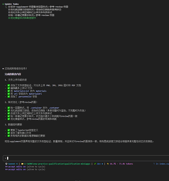Screen dimensions: 169x181
Task: Click the green checkmark on the 状态指示器 line
Action: (9, 116)
